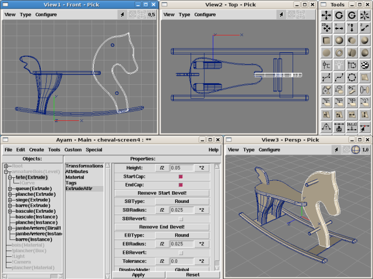This screenshot has height=279, width=373.
Task: Click the Revolve goblet icon
Action: pos(326,90)
